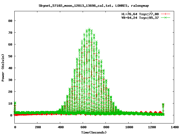Click the green YR legend line sample
This screenshot has width=180, height=135.
point(165,17)
